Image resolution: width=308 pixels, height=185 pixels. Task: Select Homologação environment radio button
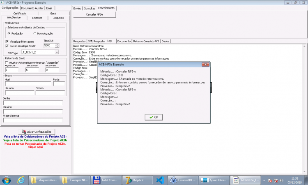coord(35,33)
